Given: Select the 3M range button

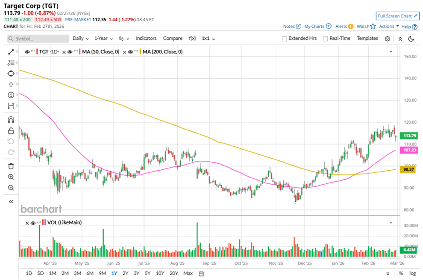Looking at the screenshot, I should coord(77,273).
